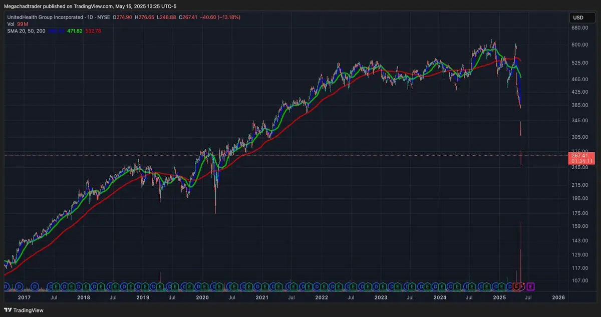
Task: Click the 2023 time axis label
Action: (381, 297)
